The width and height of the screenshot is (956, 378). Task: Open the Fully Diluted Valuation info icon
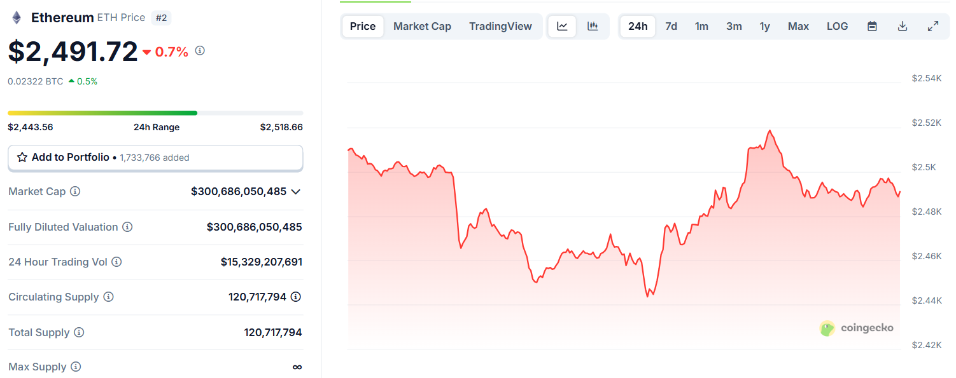127,227
